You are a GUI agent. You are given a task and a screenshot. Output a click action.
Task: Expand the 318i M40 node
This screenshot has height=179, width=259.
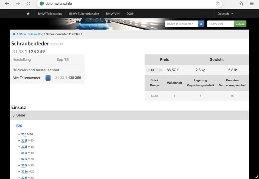pos(19,153)
